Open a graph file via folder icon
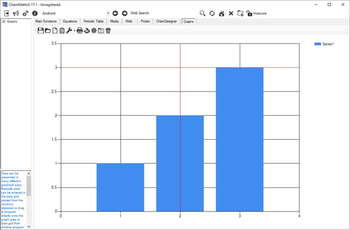Screen dimensions: 350x230 [x=48, y=30]
